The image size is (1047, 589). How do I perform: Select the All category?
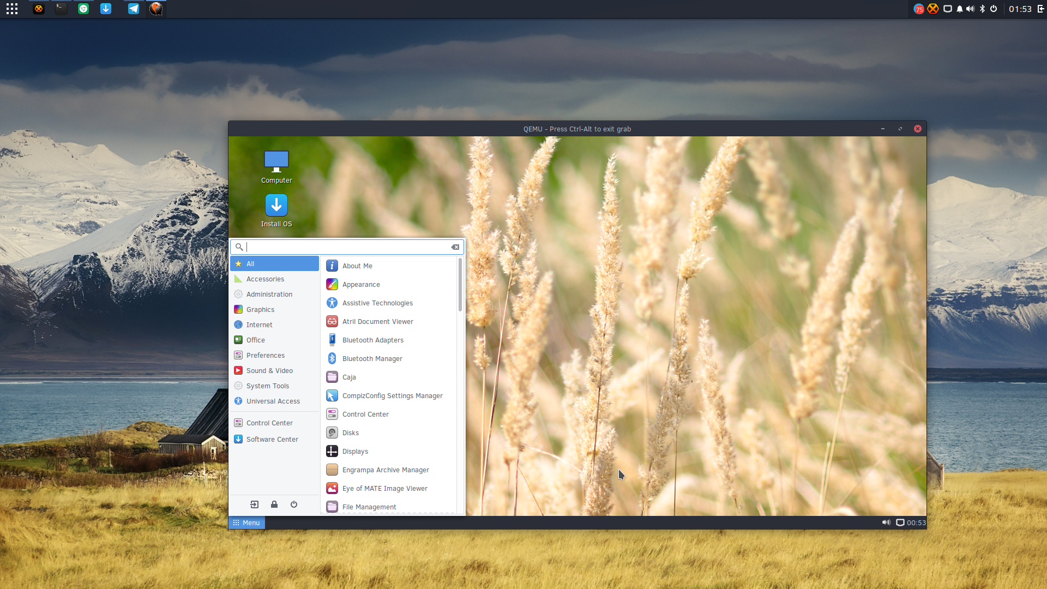click(x=274, y=263)
